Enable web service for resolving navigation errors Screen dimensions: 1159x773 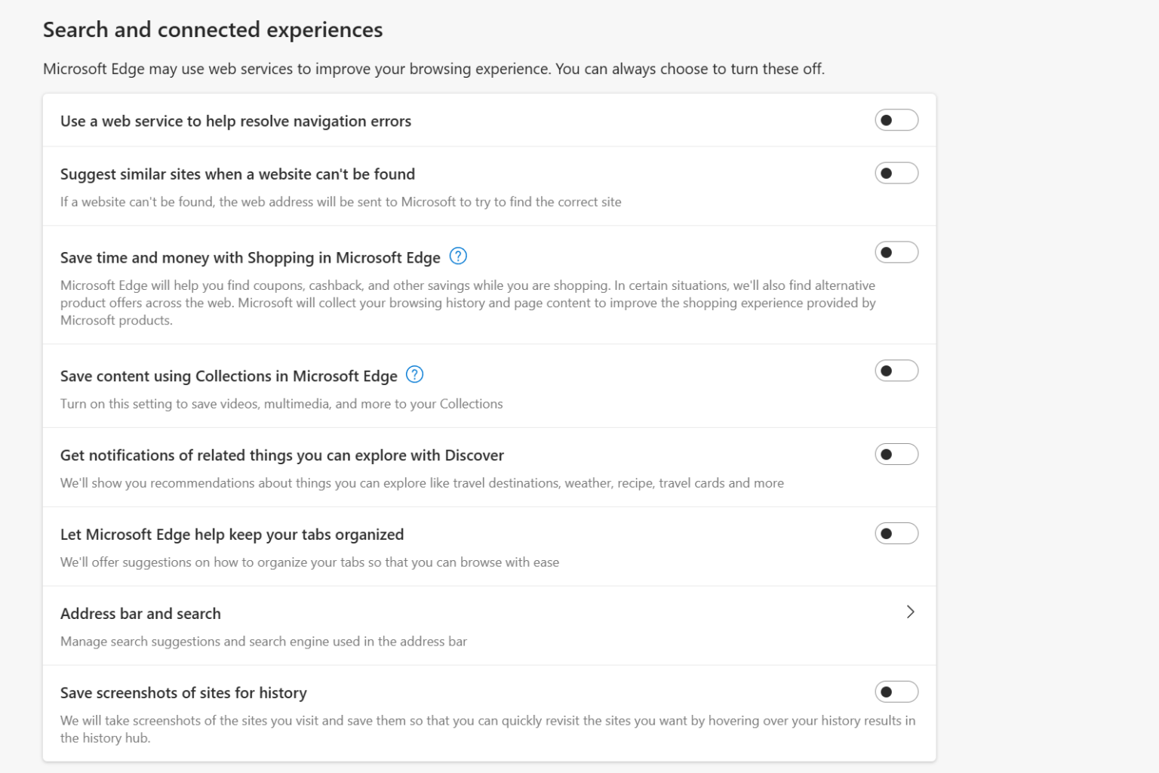tap(896, 120)
